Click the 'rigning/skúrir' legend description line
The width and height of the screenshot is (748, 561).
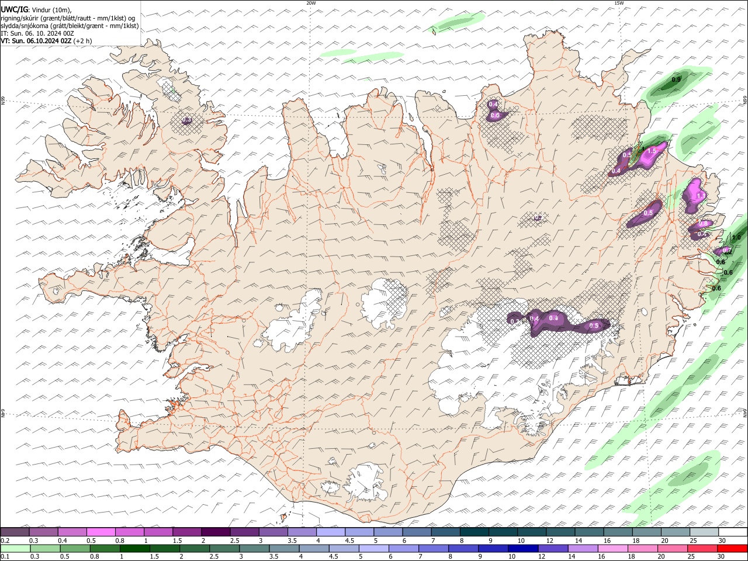(68, 18)
